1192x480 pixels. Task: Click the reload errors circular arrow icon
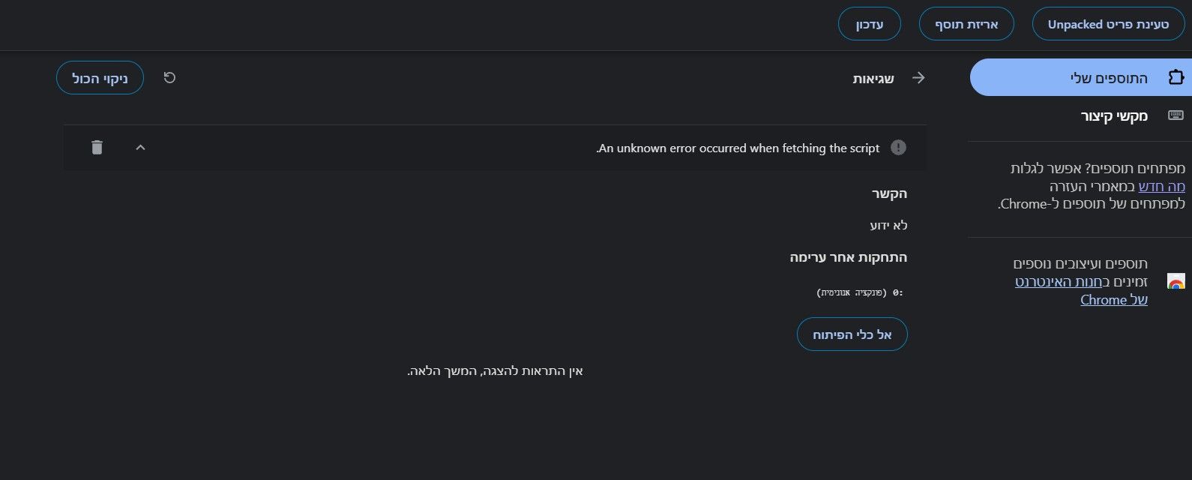169,77
